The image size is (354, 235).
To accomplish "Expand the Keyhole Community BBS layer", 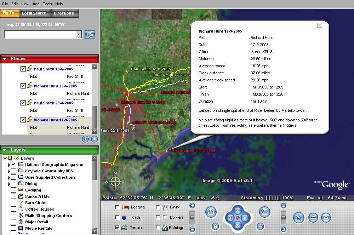I will pos(9,171).
